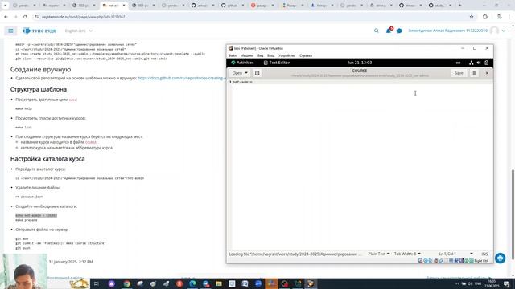Image resolution: width=515 pixels, height=289 pixels.
Task: Open the browser extensions puzzle icon
Action: 485,17
